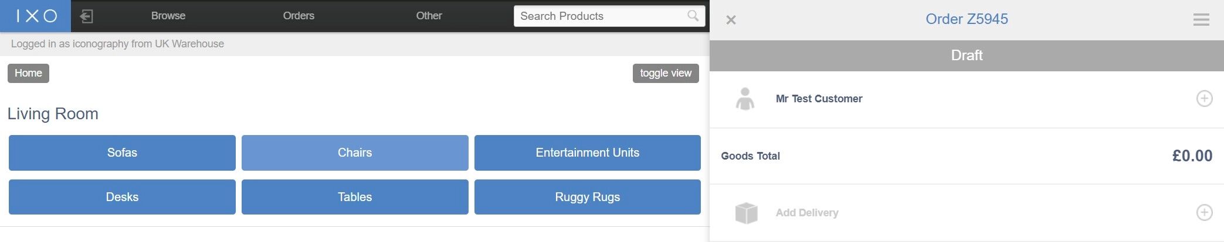Select the Ruggy Rugs category
Image resolution: width=1224 pixels, height=242 pixels.
587,197
